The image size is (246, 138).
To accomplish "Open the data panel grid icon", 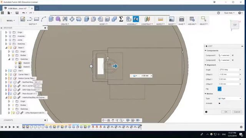I will coord(2,13).
